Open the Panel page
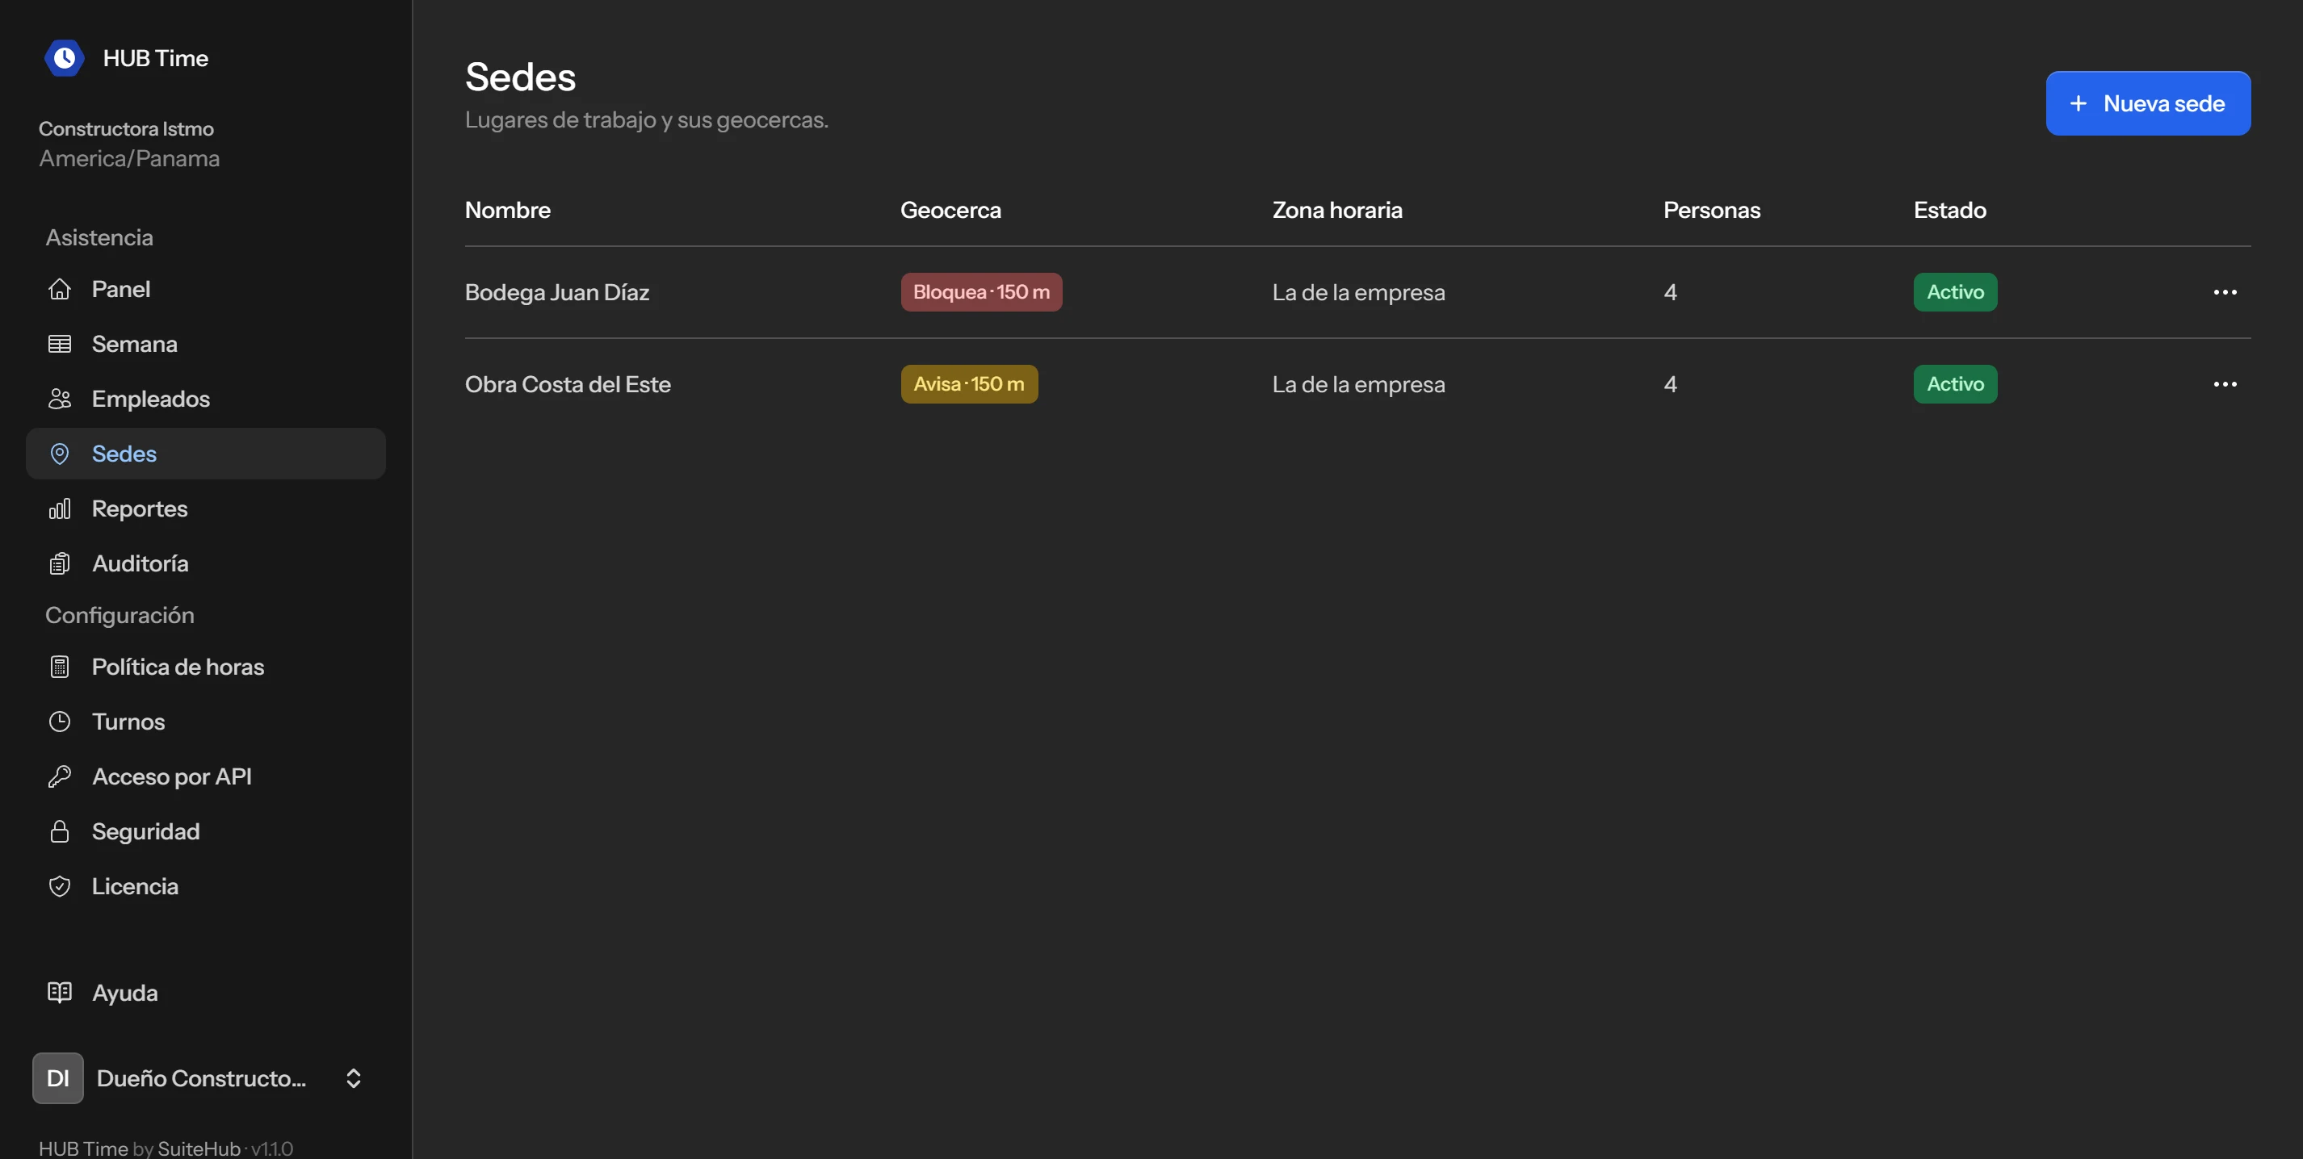This screenshot has height=1159, width=2303. pos(206,290)
